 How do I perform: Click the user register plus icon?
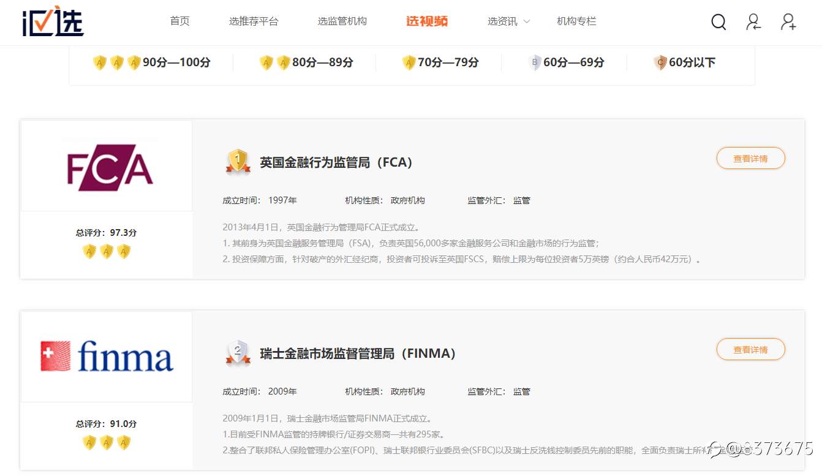(788, 22)
